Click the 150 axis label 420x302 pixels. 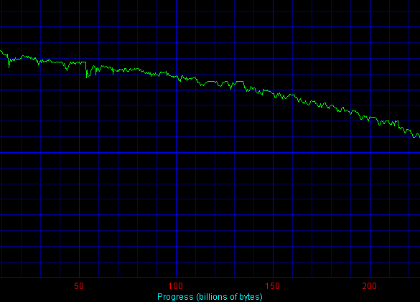[273, 286]
